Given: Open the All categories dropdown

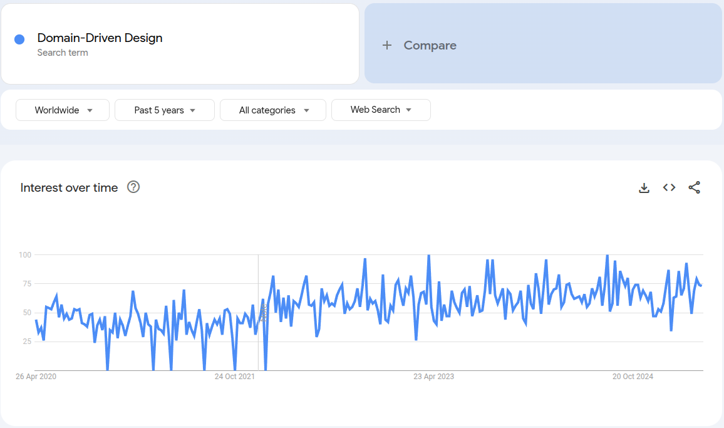Looking at the screenshot, I should coord(273,110).
